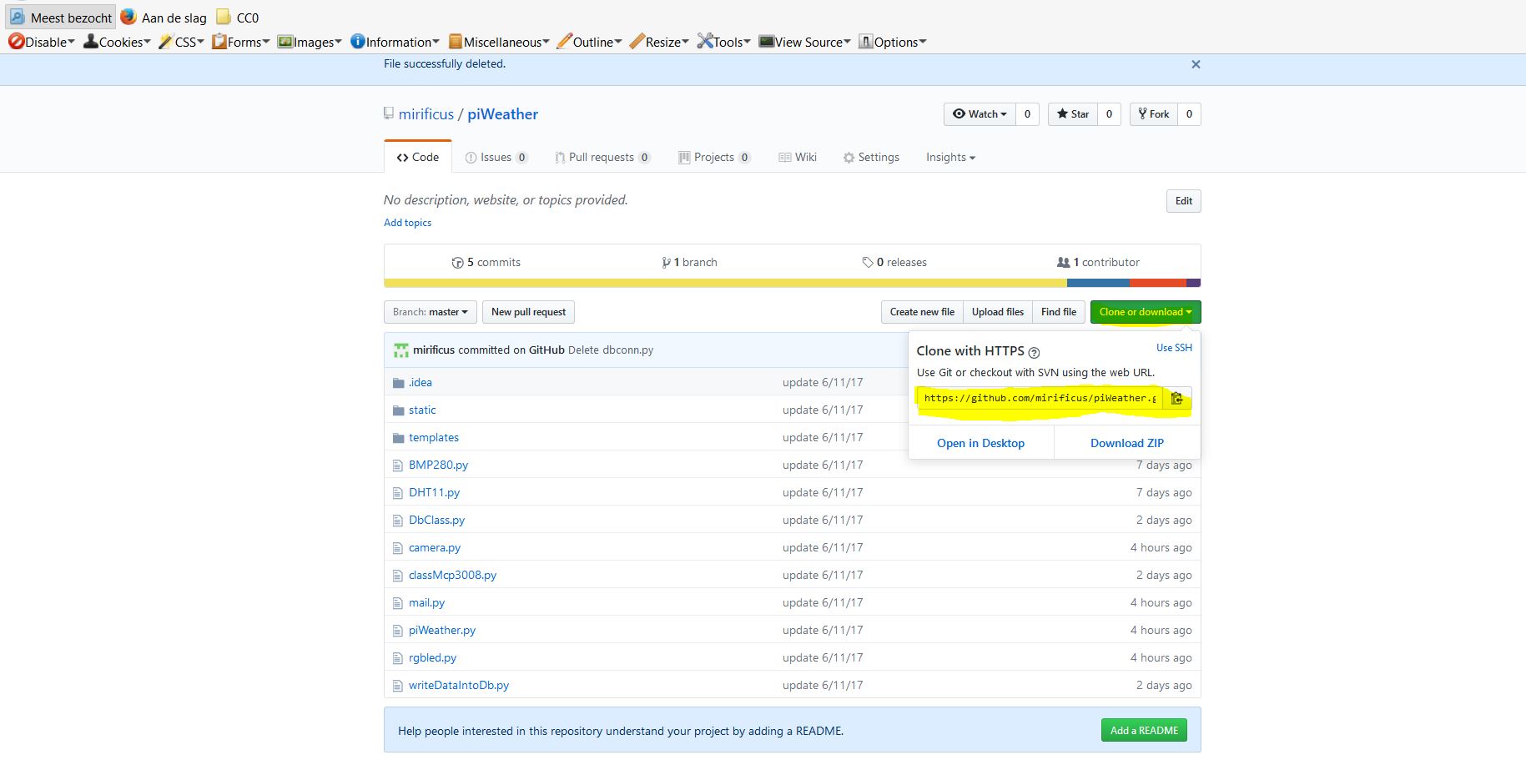Toggle the Clone or download dropdown
Image resolution: width=1526 pixels, height=775 pixels.
click(1146, 312)
